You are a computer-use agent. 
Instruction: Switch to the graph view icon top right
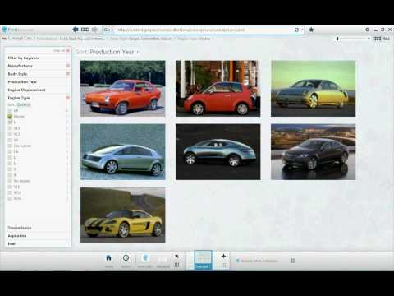point(387,39)
